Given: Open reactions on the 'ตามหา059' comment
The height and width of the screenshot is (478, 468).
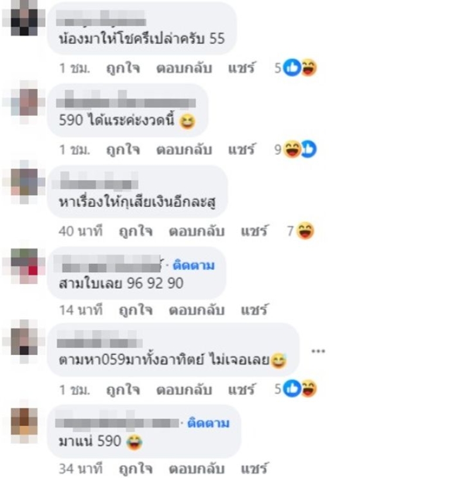Looking at the screenshot, I should click(296, 389).
